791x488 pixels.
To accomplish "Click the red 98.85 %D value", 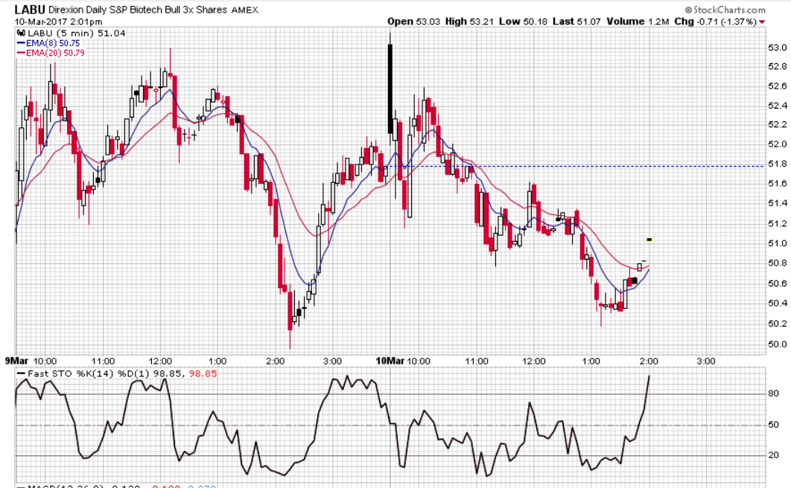I will pos(203,373).
